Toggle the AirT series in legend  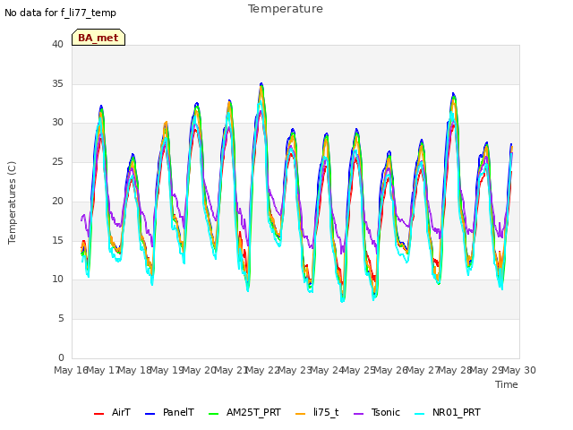112,412
